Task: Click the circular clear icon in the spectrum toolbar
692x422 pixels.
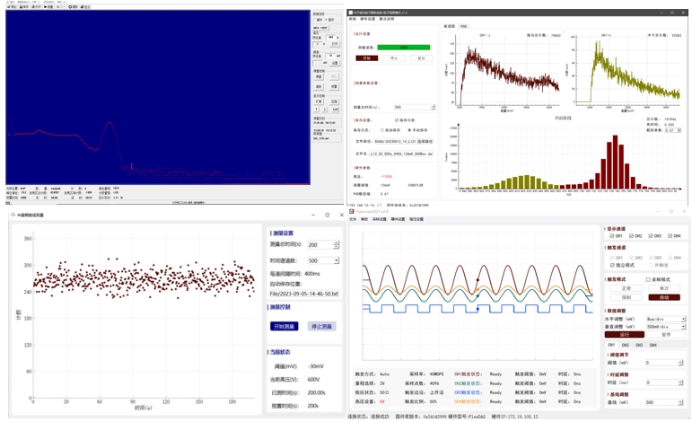Action: point(70,6)
